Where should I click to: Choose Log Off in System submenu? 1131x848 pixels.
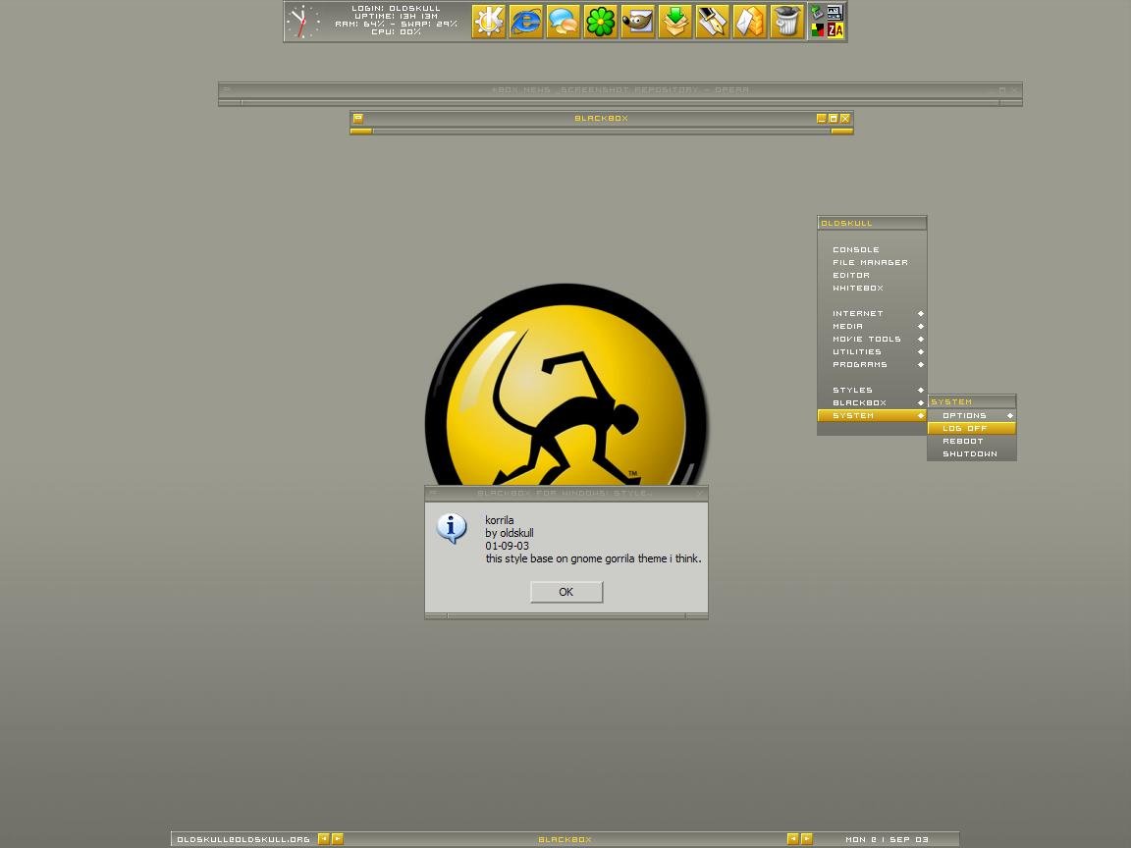972,428
